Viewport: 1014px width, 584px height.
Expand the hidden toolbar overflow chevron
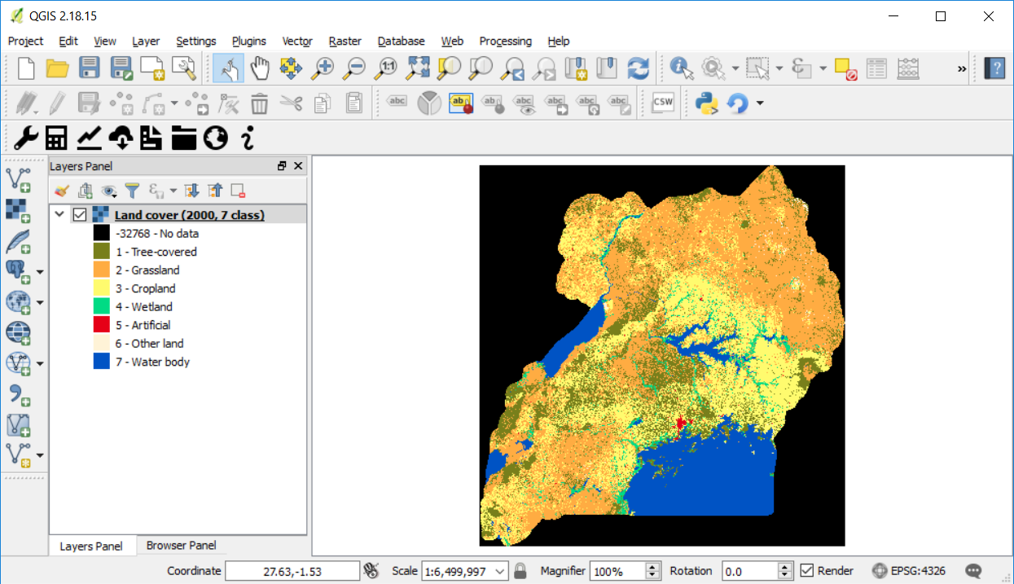[962, 69]
